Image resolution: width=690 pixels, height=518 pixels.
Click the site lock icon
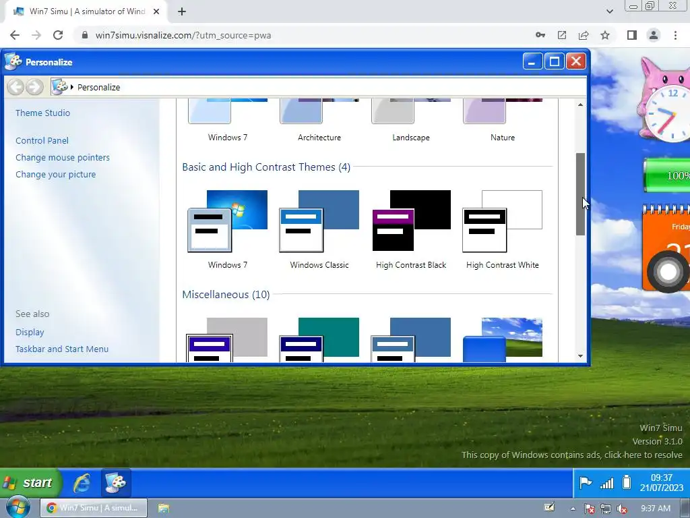(85, 35)
